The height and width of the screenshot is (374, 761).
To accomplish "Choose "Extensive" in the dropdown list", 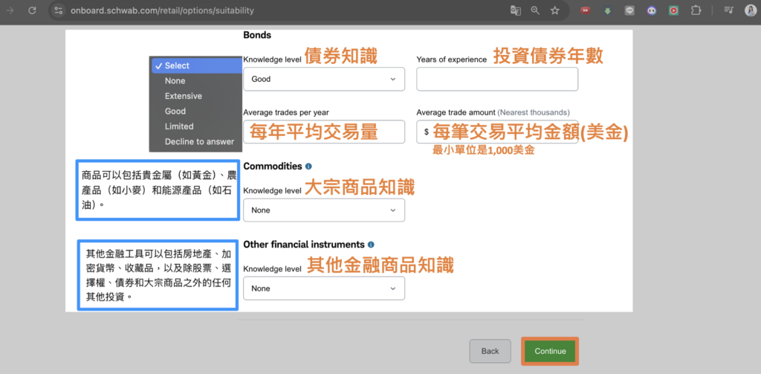I will coord(184,96).
